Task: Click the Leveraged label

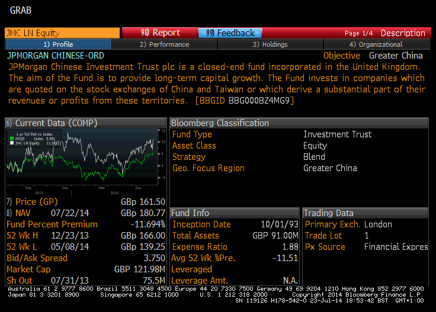Action: [x=191, y=269]
